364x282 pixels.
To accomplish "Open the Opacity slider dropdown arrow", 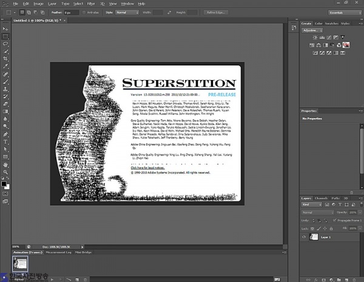I will click(360, 212).
